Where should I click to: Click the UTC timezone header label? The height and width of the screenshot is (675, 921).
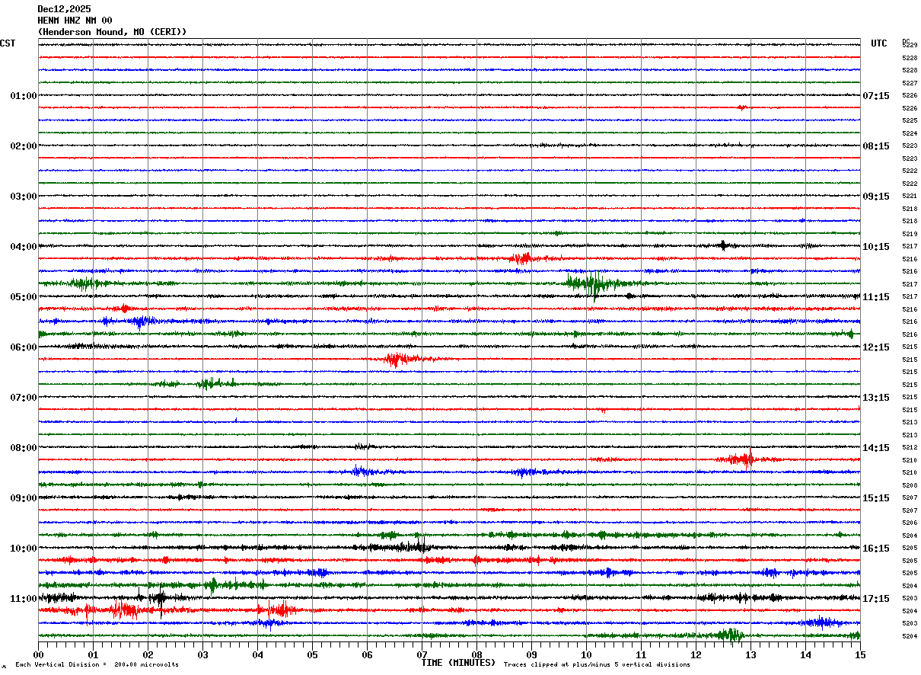click(879, 43)
